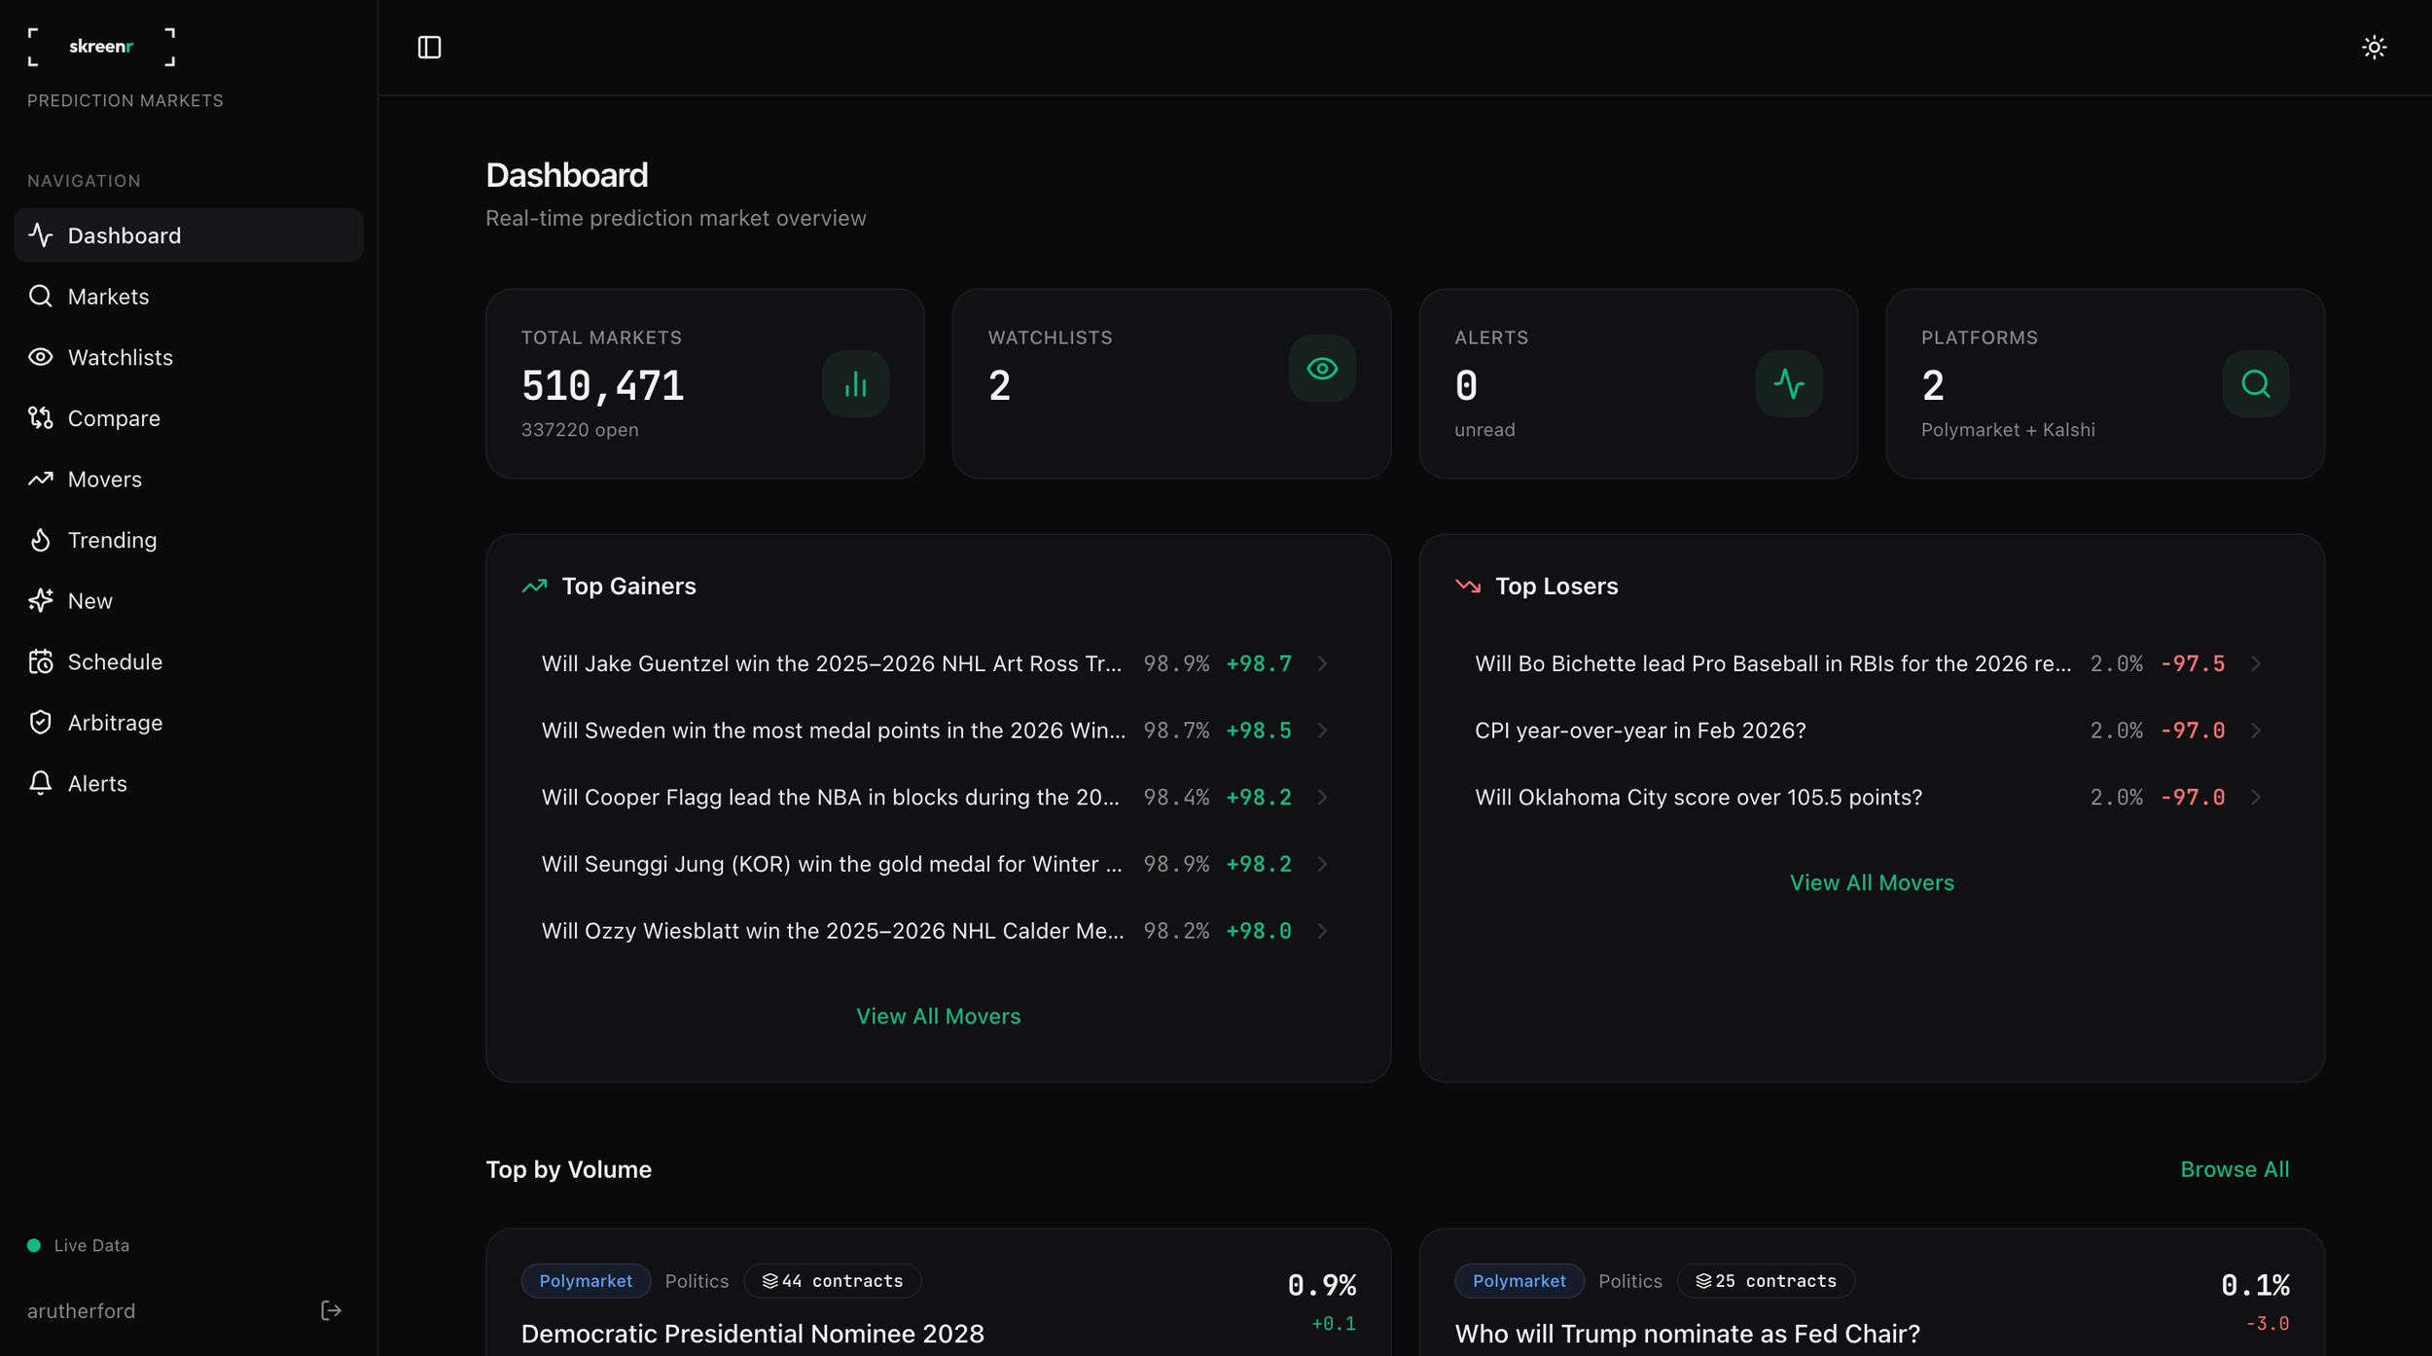Open Alerts page label

97,783
